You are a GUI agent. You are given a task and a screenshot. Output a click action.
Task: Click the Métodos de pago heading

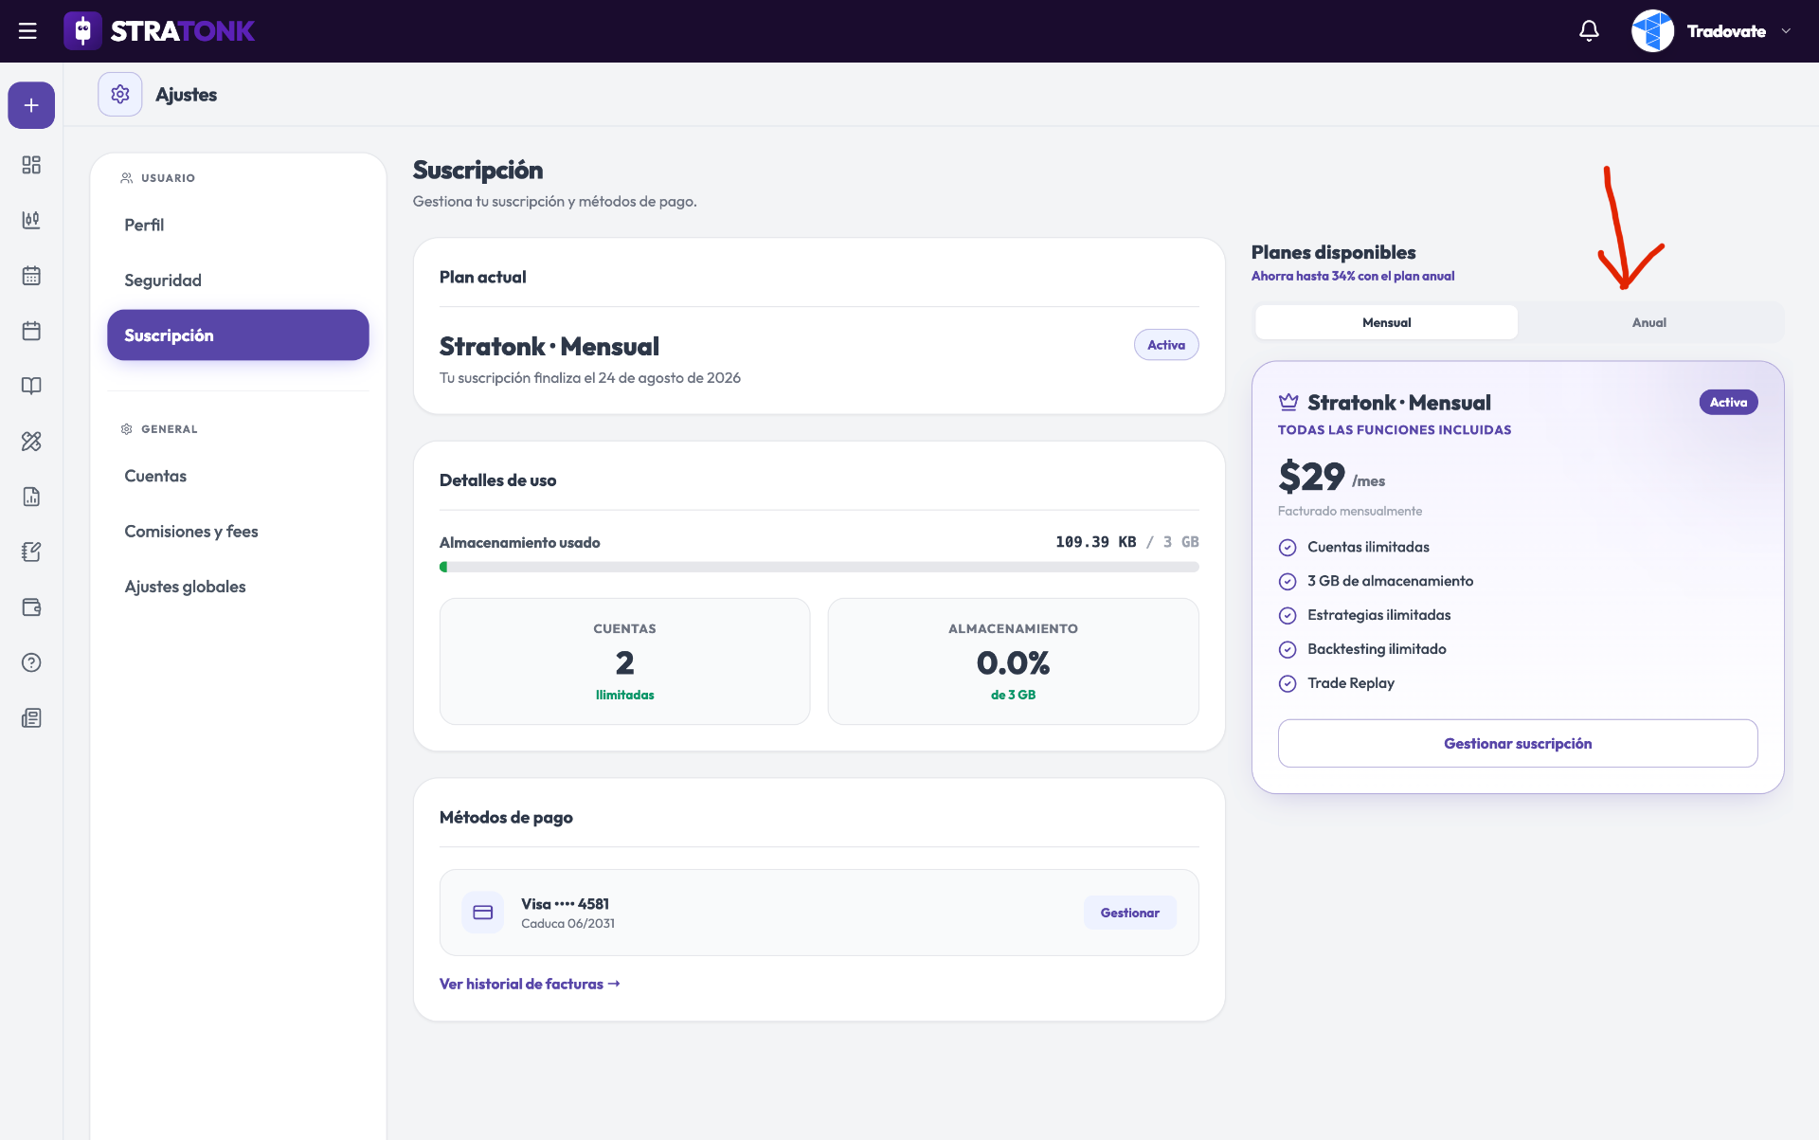(506, 817)
